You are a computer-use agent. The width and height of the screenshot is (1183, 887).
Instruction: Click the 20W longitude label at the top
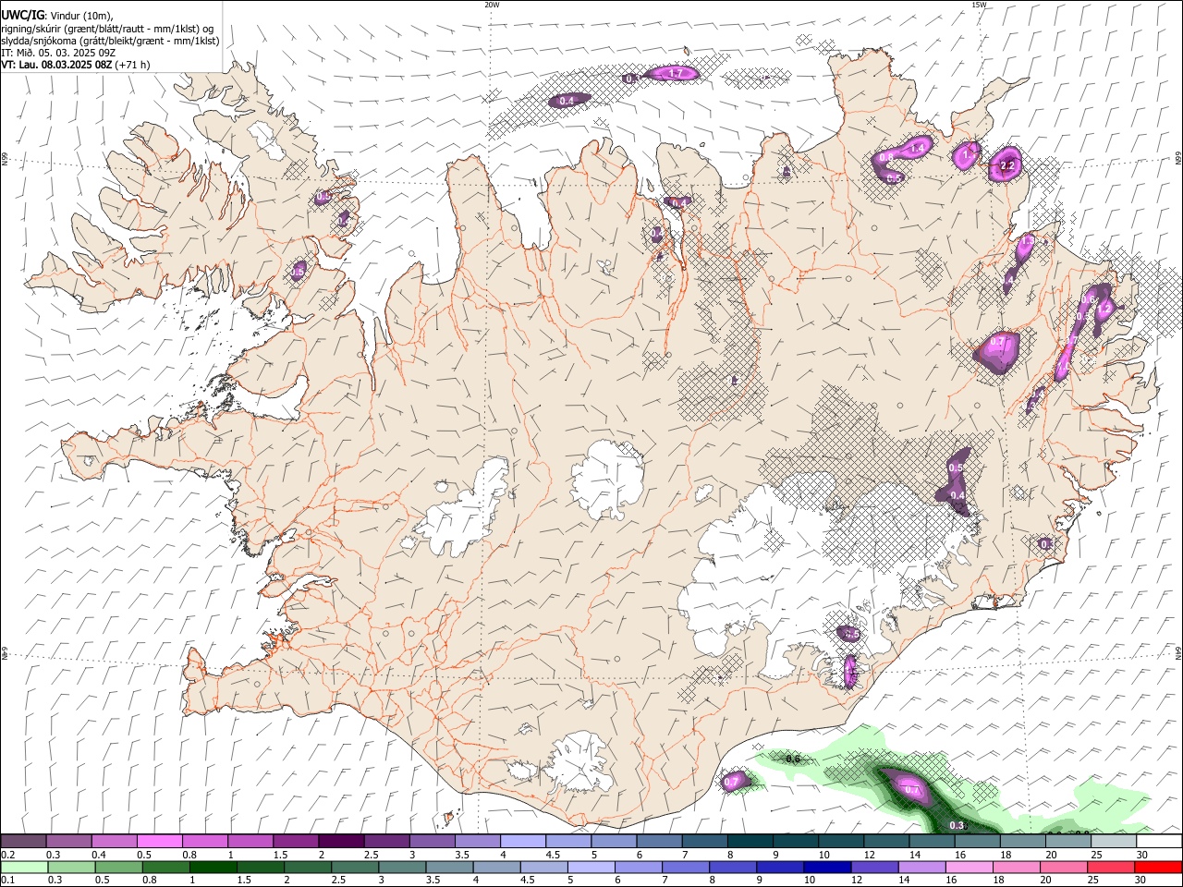(x=492, y=5)
